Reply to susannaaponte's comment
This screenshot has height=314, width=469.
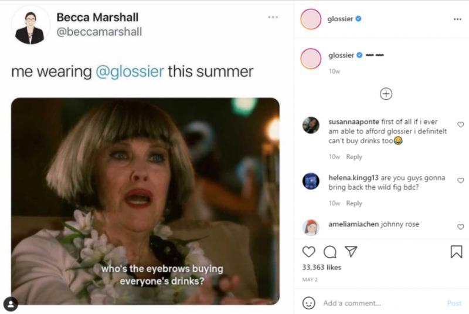[354, 157]
